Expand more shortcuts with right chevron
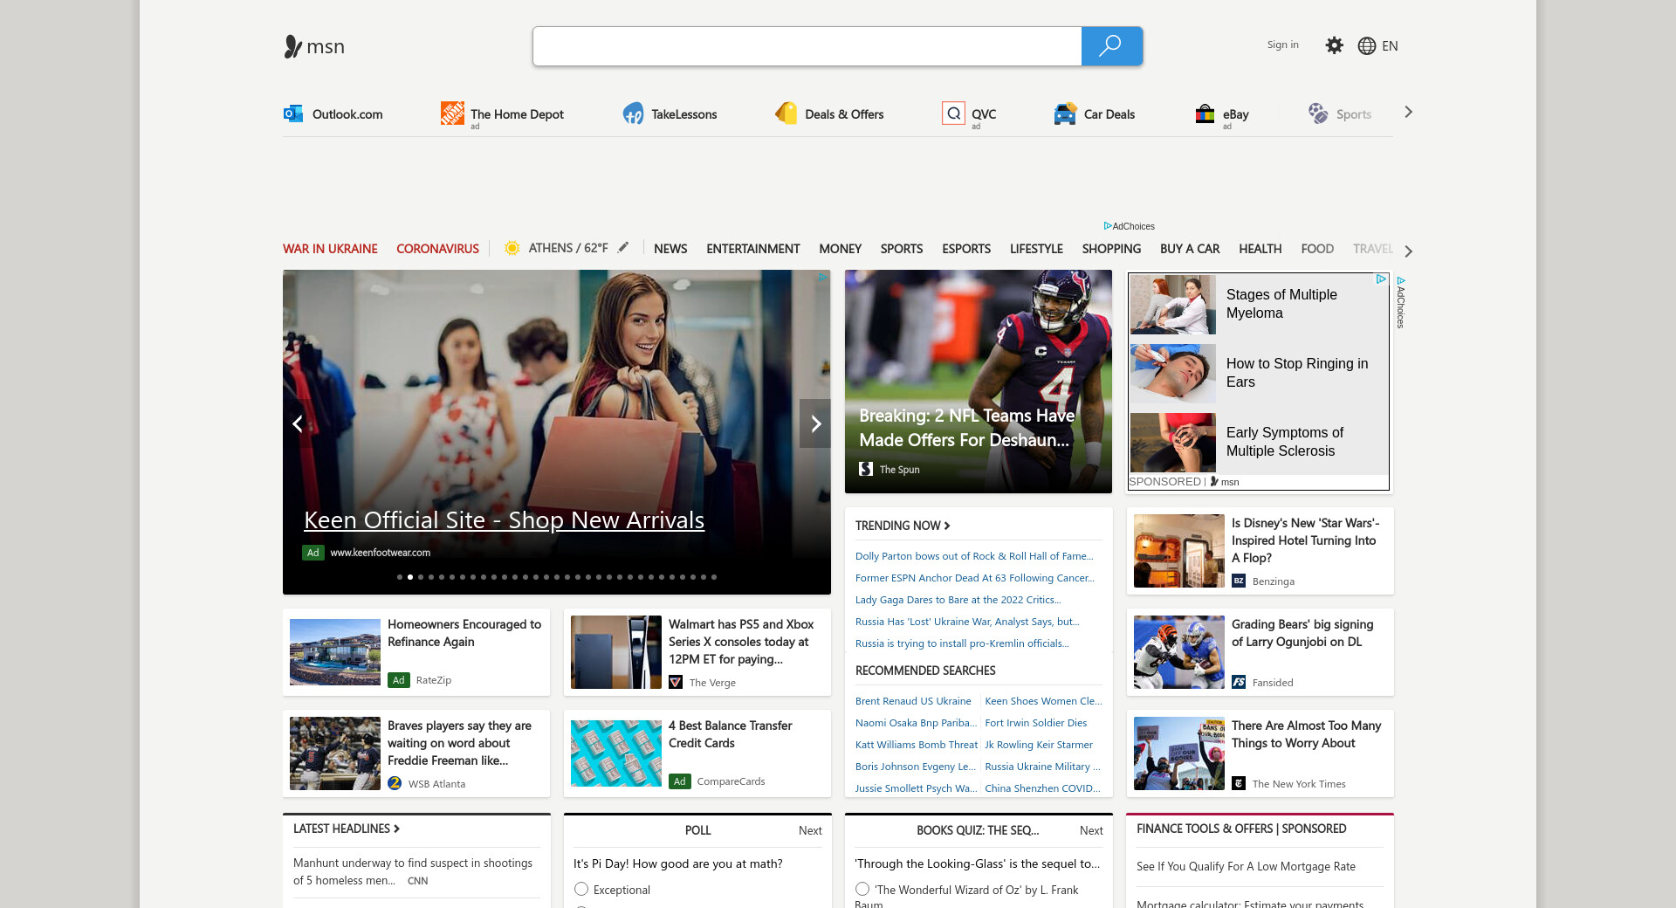The image size is (1676, 908). tap(1408, 113)
